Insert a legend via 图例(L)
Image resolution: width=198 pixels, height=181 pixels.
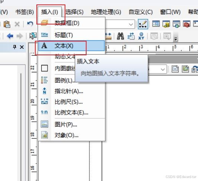[65, 80]
